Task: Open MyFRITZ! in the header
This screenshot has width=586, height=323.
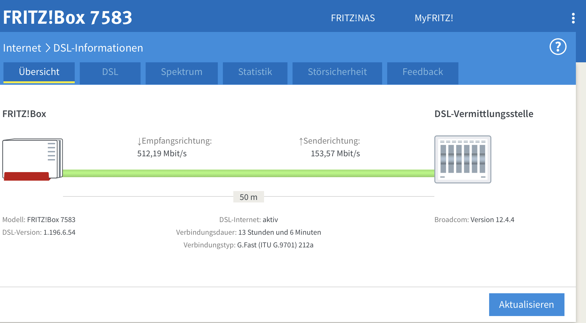Action: [434, 18]
